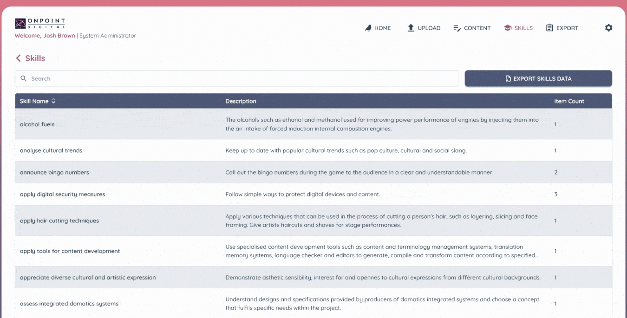
Task: Open settings via the gear icon
Action: click(x=608, y=28)
